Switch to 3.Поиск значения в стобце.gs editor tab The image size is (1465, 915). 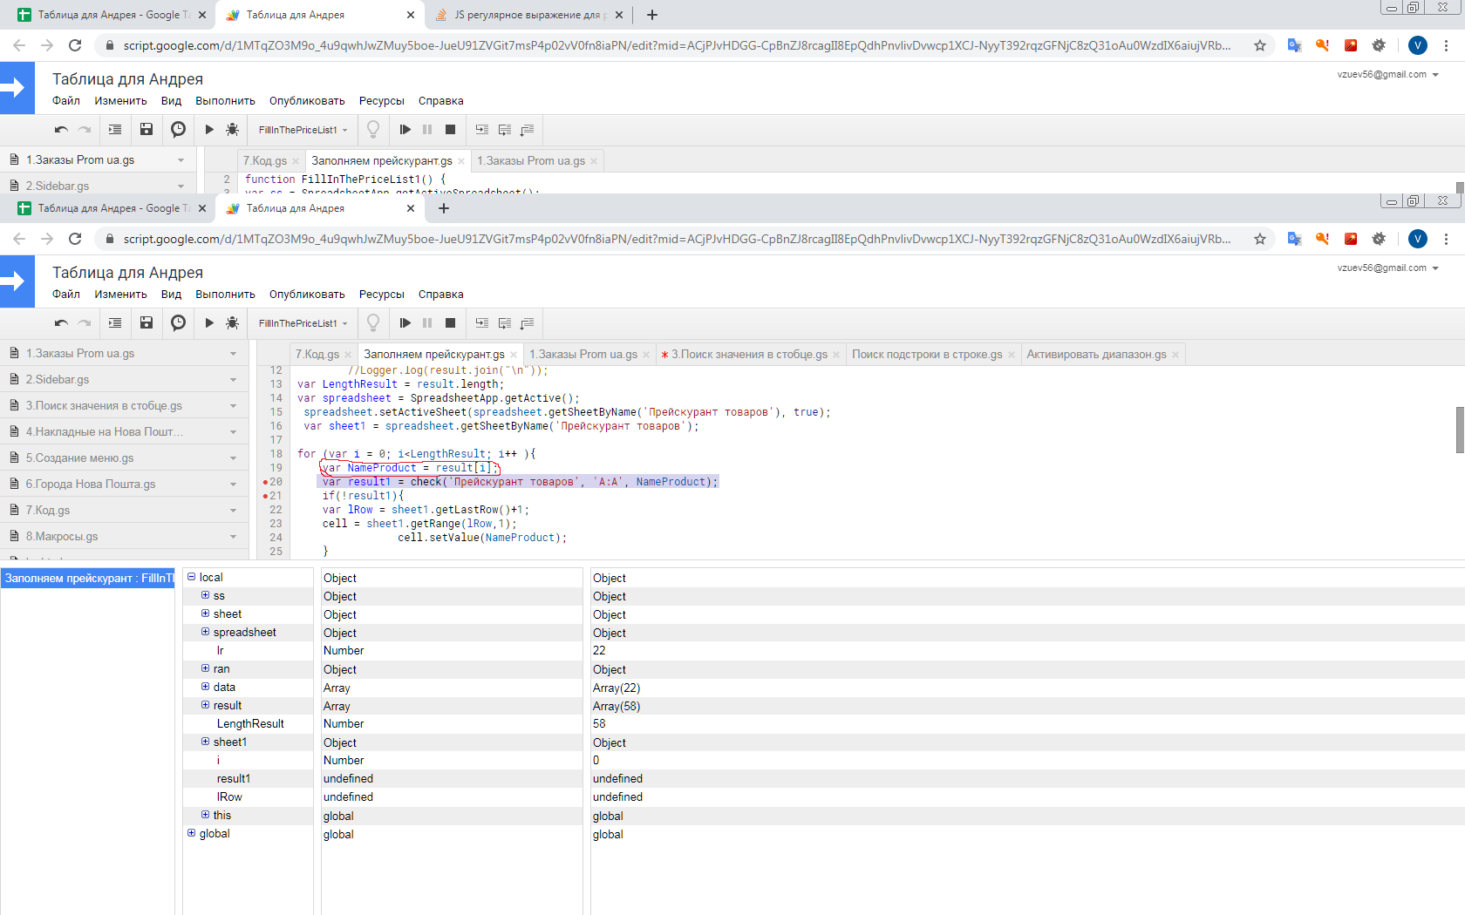tap(749, 355)
